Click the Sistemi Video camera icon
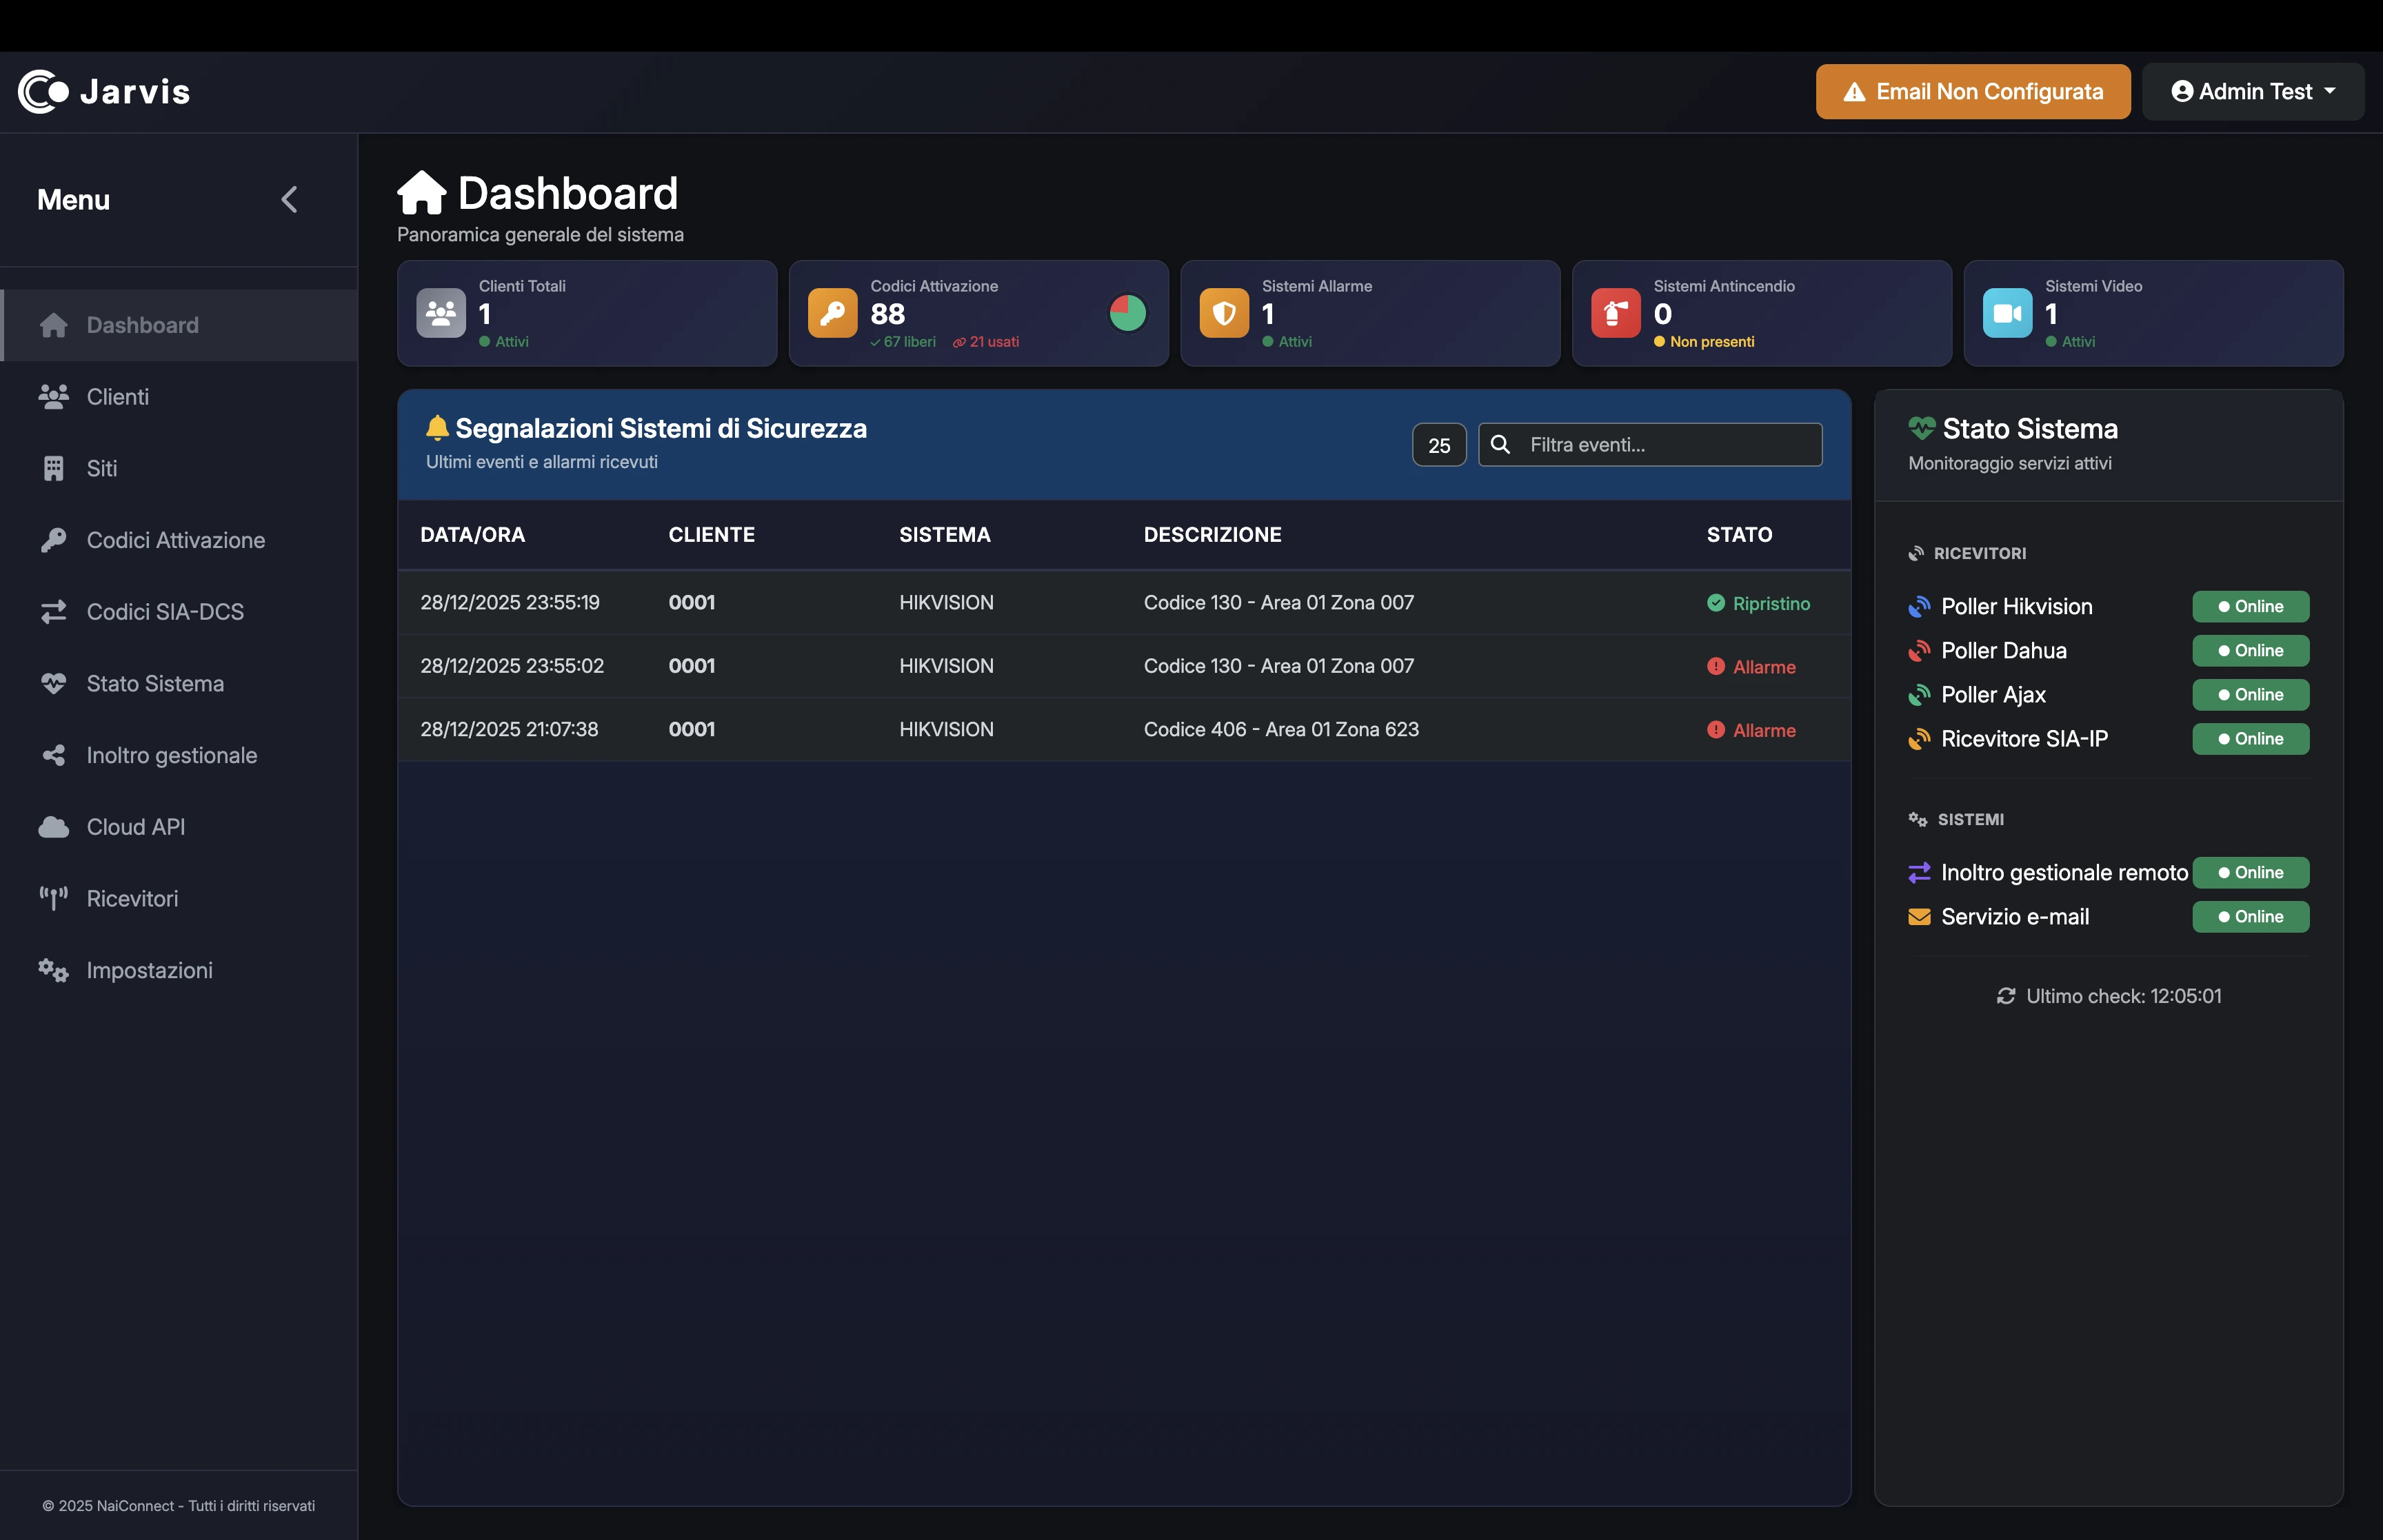Screen dimensions: 2383x1540 point(2007,313)
